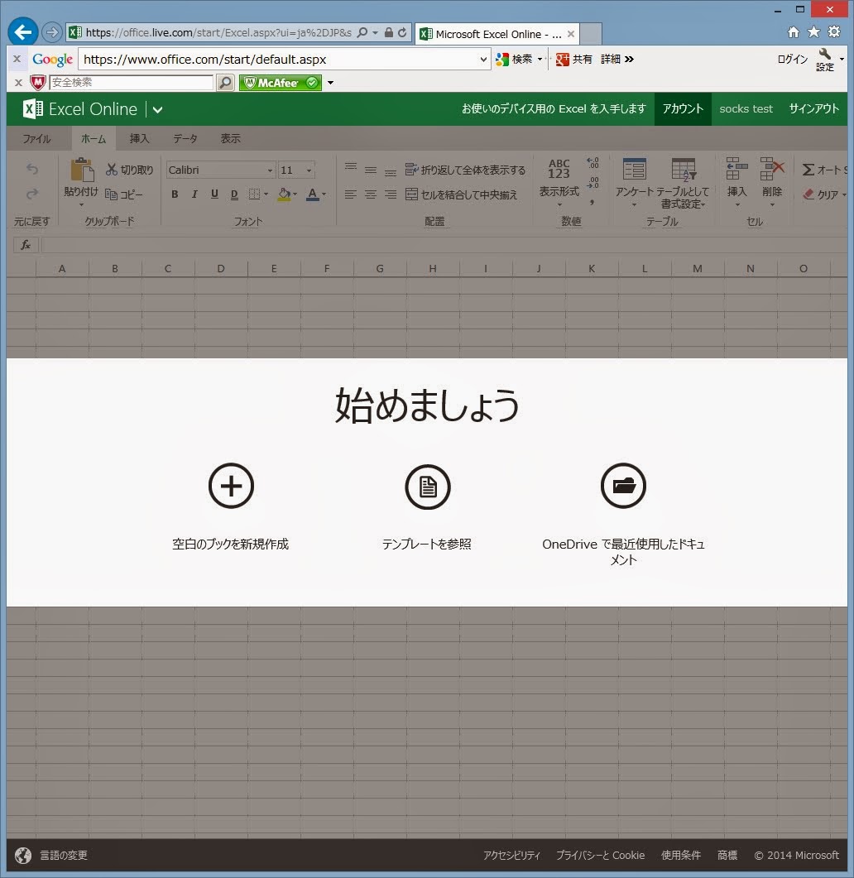Open the ファイル ribbon tab
This screenshot has width=854, height=878.
coord(36,138)
